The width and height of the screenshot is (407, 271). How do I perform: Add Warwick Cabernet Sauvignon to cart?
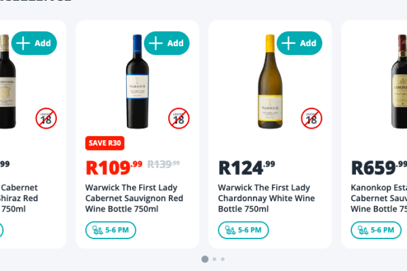tap(168, 43)
